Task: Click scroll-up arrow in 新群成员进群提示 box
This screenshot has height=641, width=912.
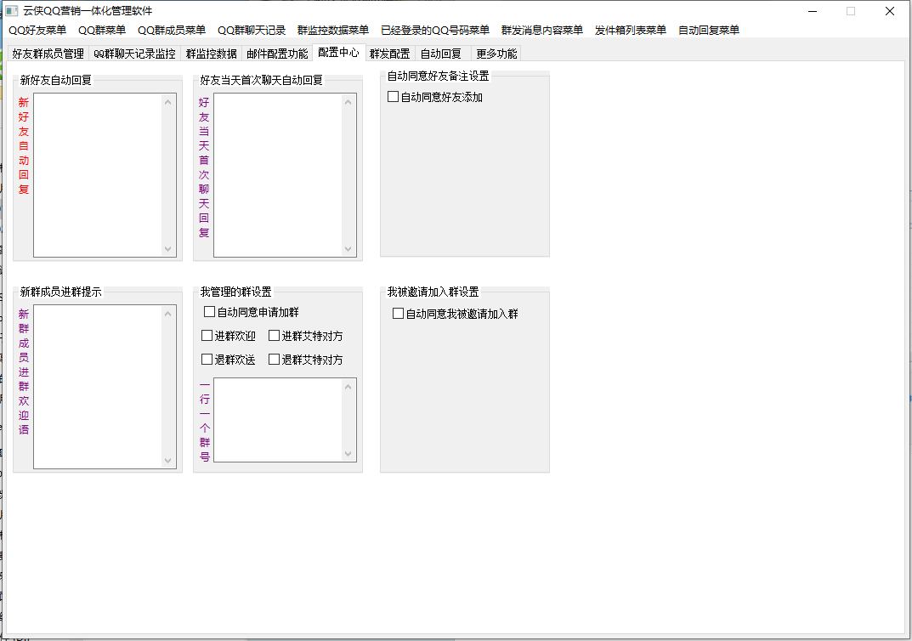Action: click(168, 314)
